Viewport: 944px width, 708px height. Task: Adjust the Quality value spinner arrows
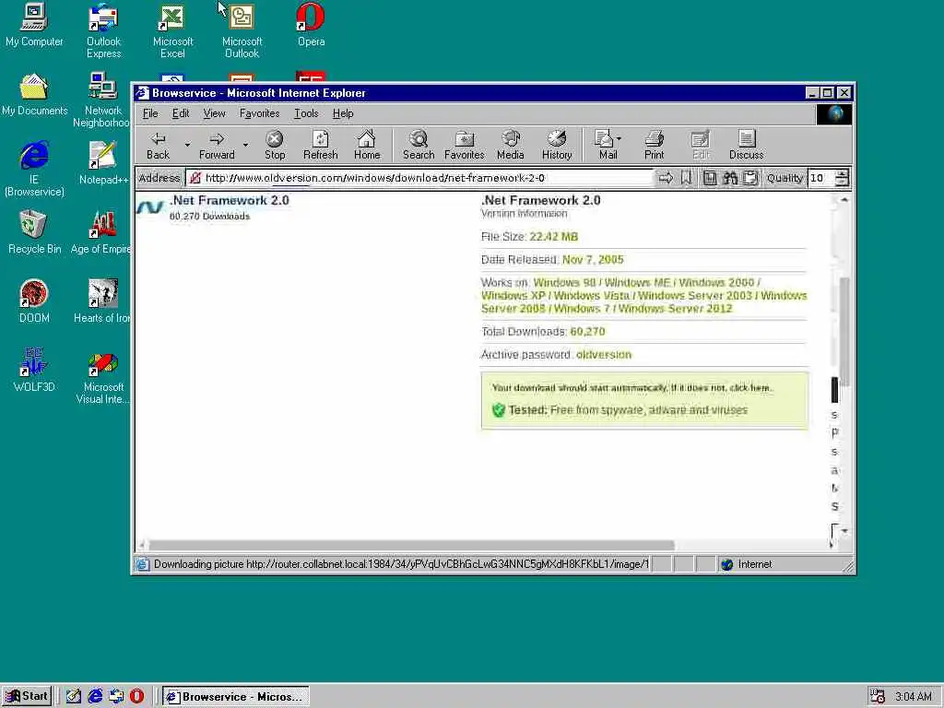pos(843,178)
